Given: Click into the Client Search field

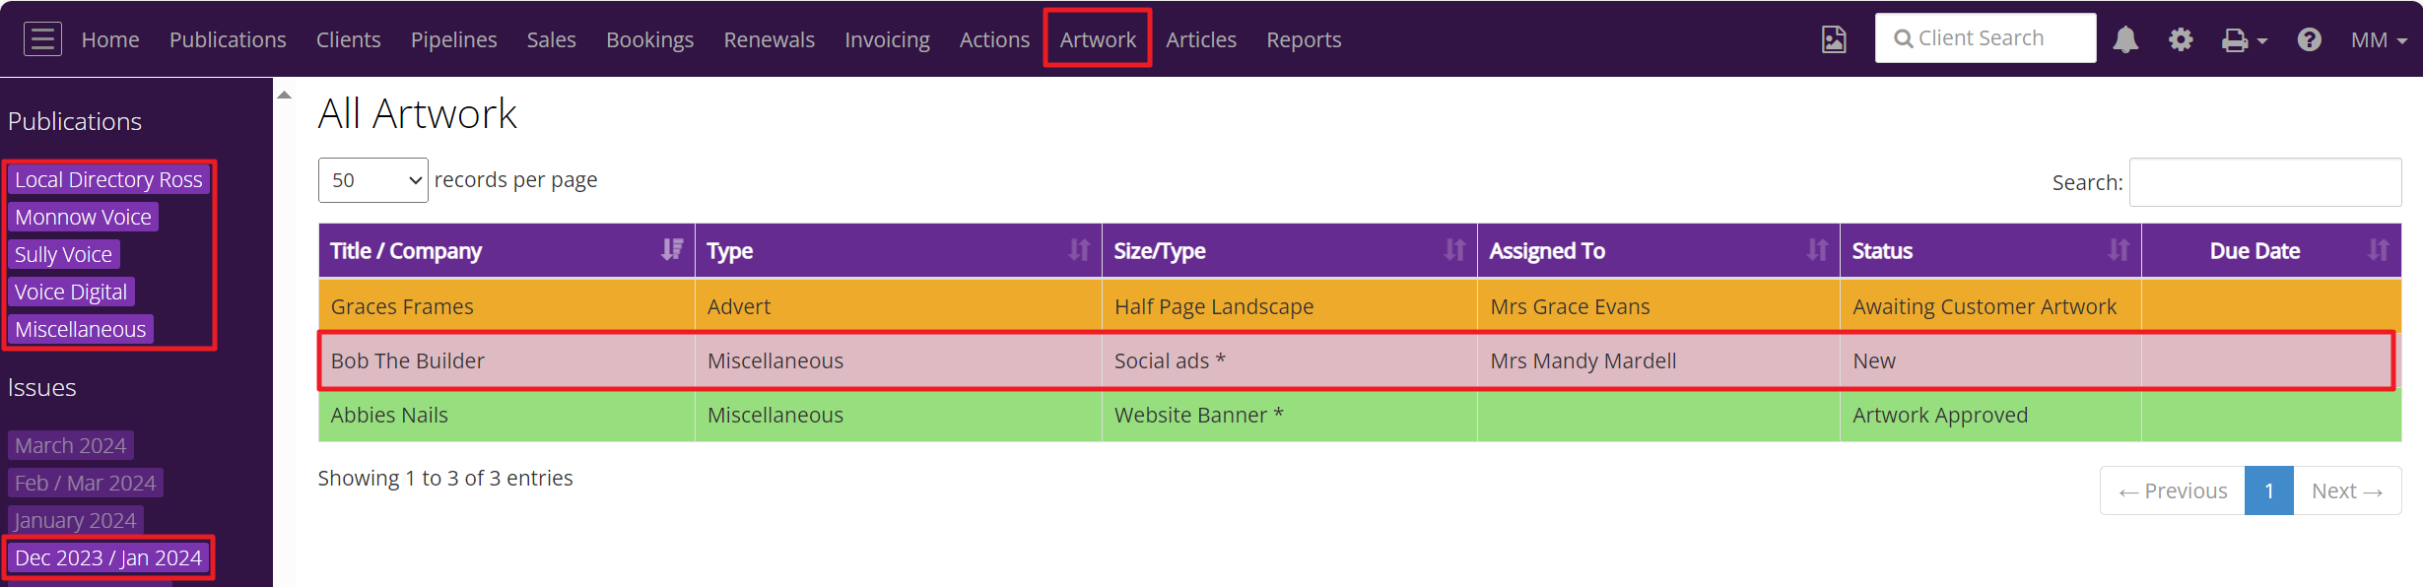Looking at the screenshot, I should [1986, 38].
